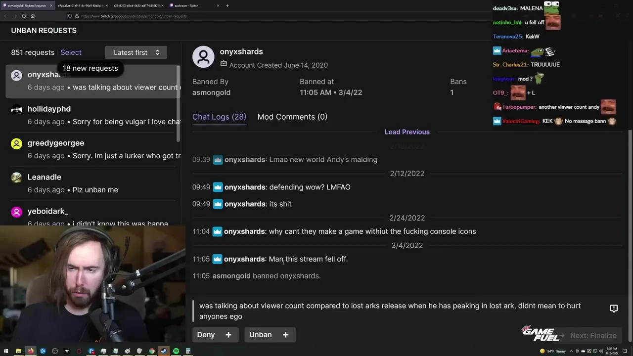
Task: Click the Leanadle profile avatar
Action: [17, 178]
